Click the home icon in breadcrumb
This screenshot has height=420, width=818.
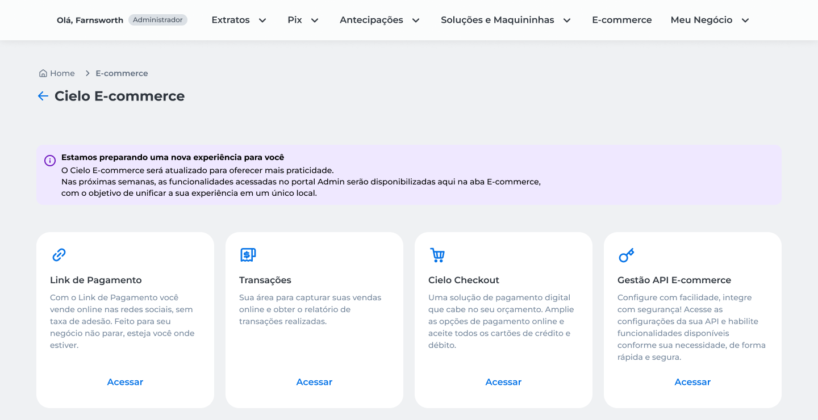pos(43,73)
